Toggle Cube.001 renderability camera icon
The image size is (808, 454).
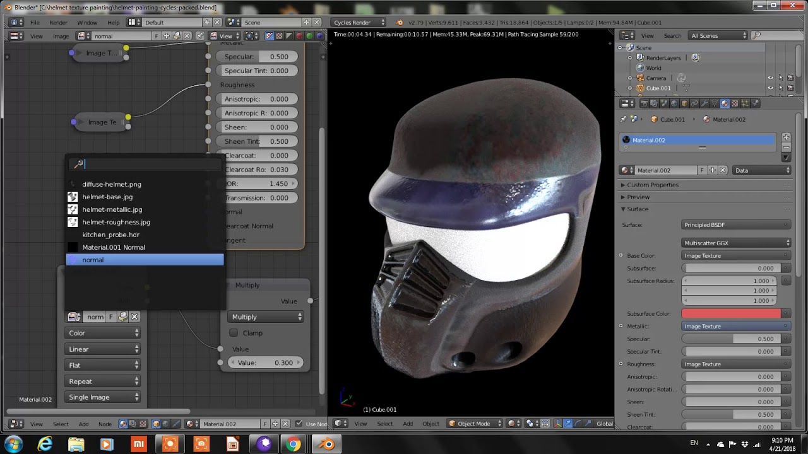click(x=790, y=88)
